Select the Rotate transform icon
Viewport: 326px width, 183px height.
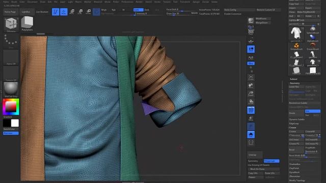88,12
